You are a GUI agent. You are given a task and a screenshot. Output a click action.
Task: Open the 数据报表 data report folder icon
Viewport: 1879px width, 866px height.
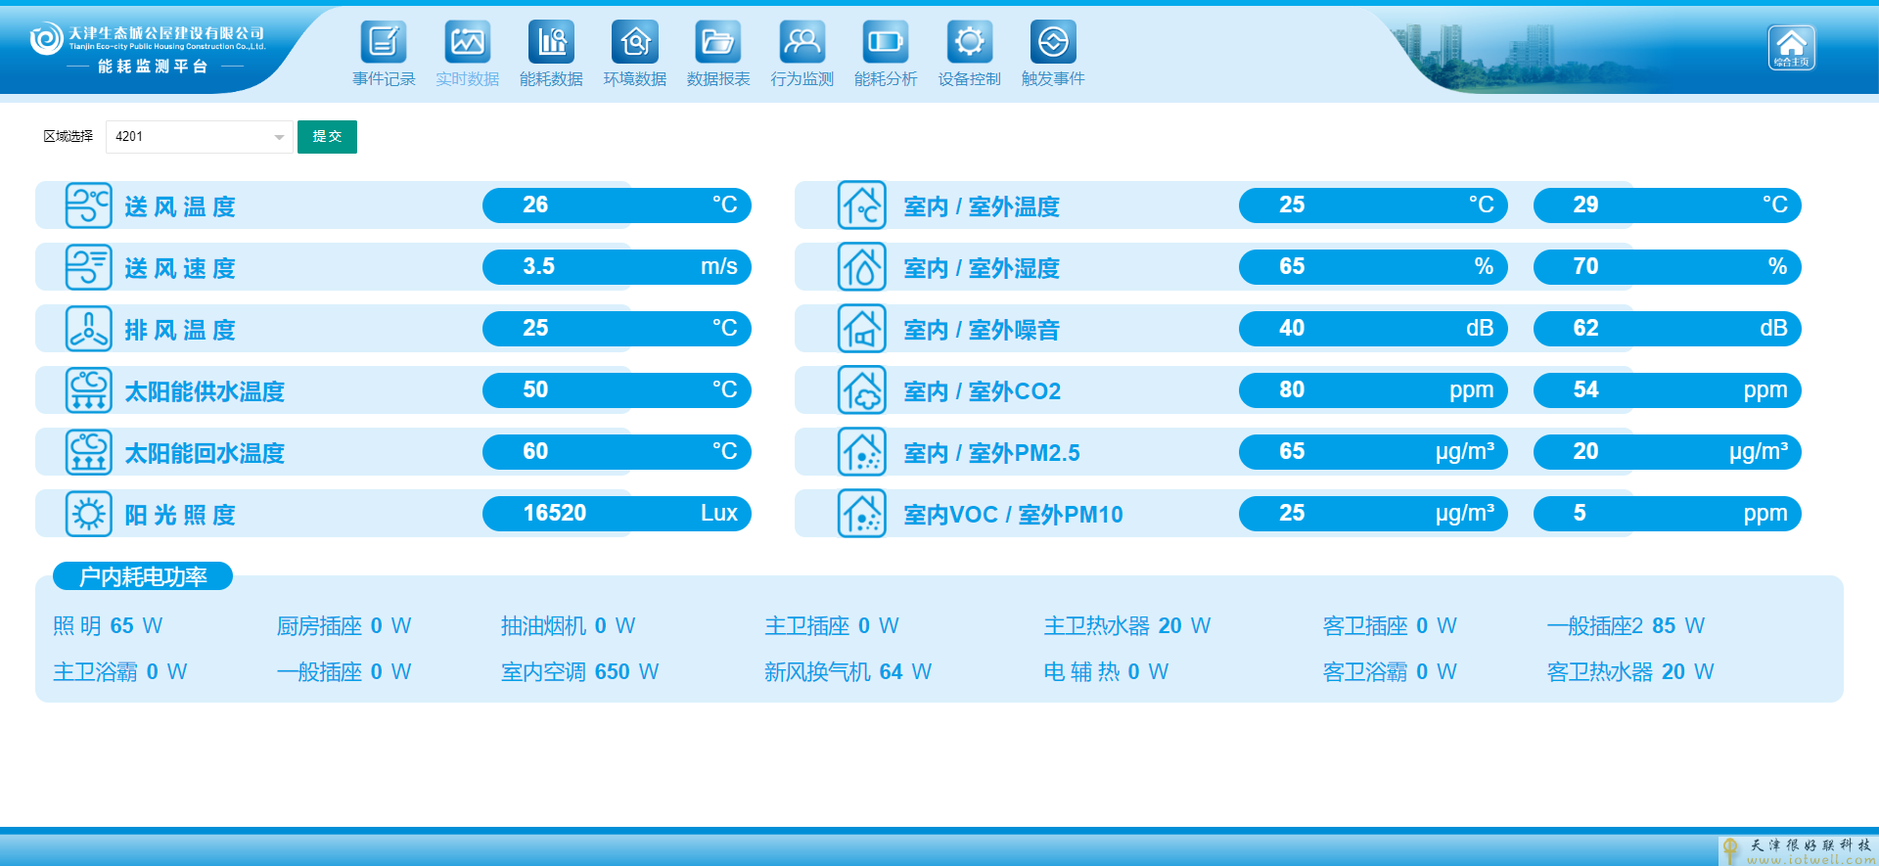(x=717, y=42)
